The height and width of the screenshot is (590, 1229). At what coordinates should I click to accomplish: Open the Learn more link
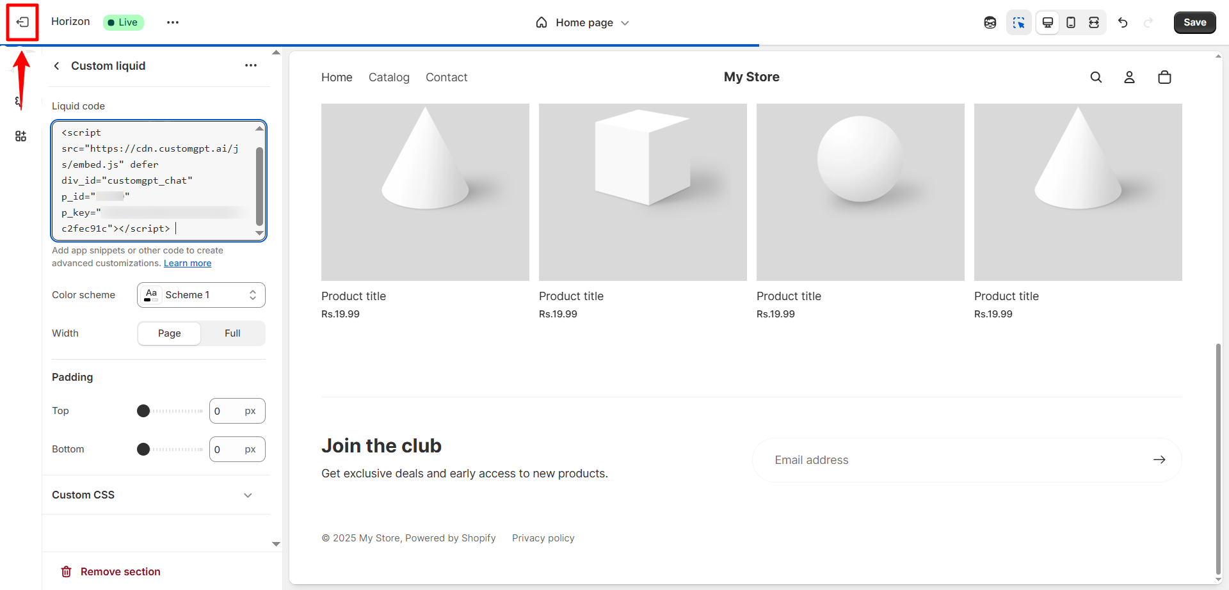188,263
